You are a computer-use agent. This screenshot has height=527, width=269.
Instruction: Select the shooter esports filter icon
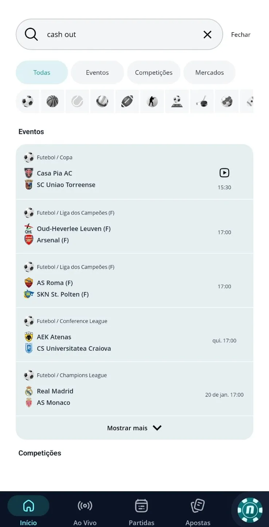point(152,101)
